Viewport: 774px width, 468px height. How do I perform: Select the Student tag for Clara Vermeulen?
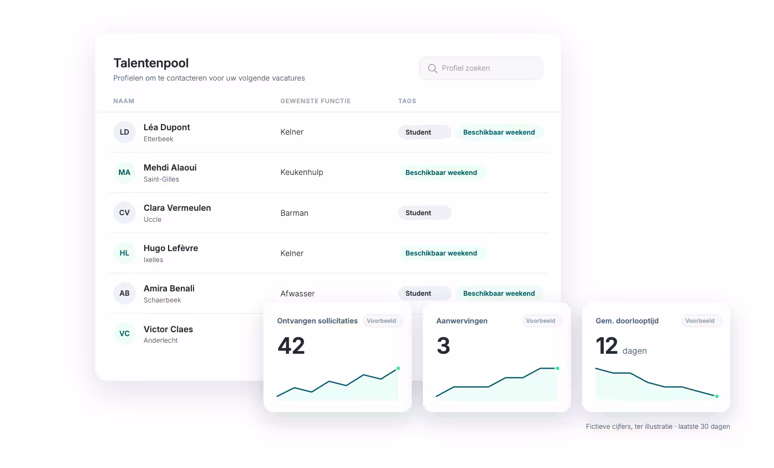pos(425,213)
